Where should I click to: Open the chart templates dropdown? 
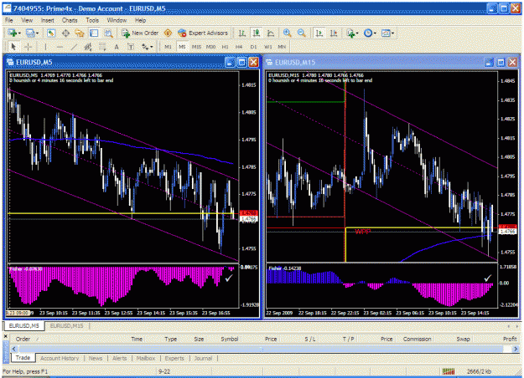[x=387, y=33]
